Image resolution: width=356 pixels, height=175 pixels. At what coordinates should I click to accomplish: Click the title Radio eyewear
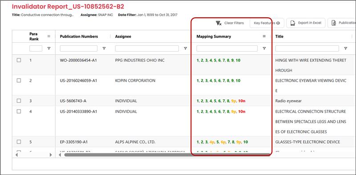tap(288, 101)
